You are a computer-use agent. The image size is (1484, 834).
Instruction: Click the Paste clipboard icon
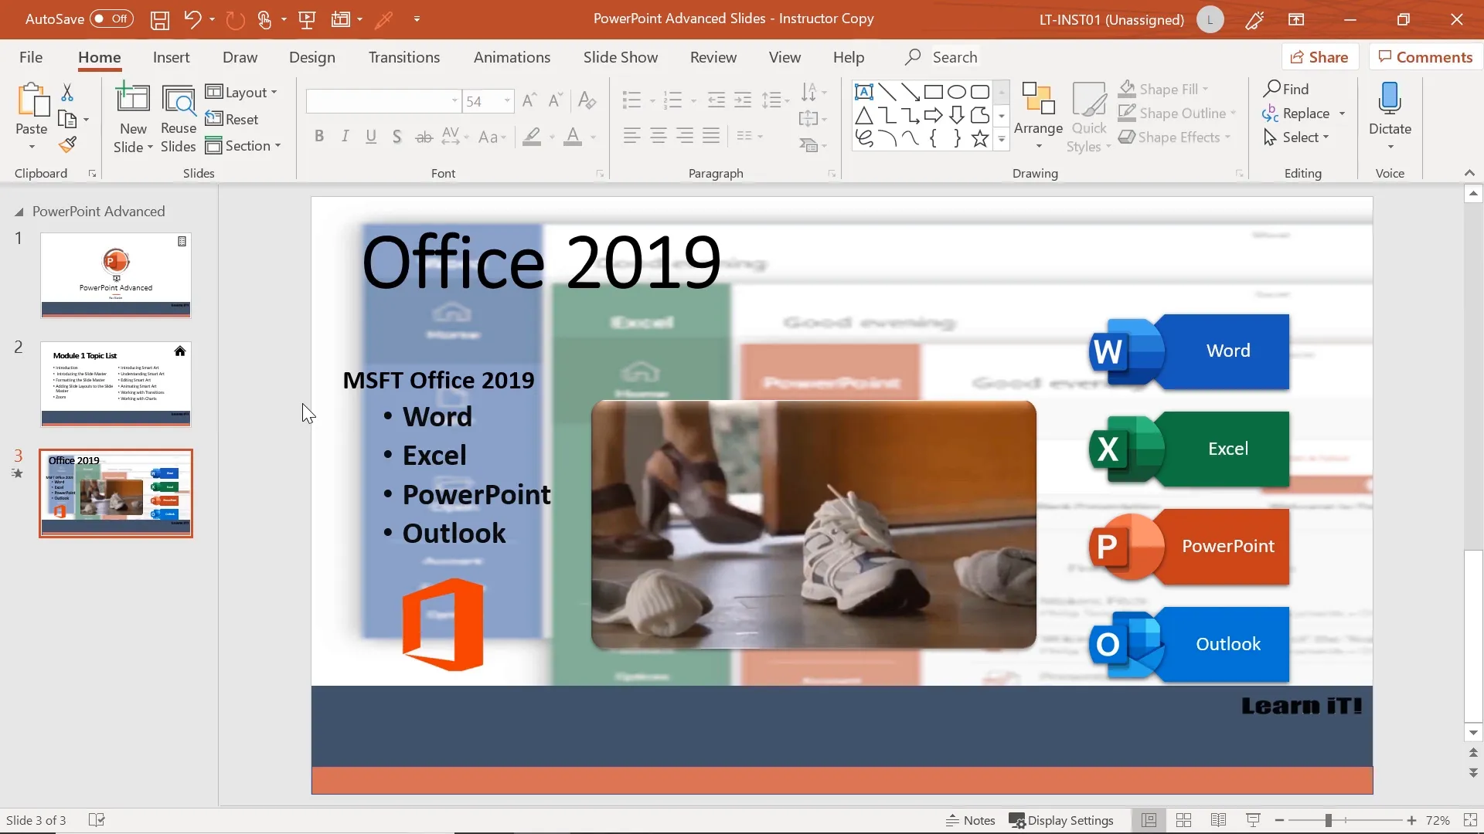(x=32, y=101)
